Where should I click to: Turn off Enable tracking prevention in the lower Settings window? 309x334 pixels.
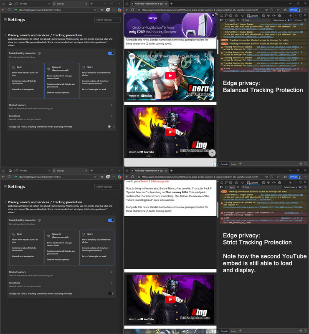tap(111, 220)
